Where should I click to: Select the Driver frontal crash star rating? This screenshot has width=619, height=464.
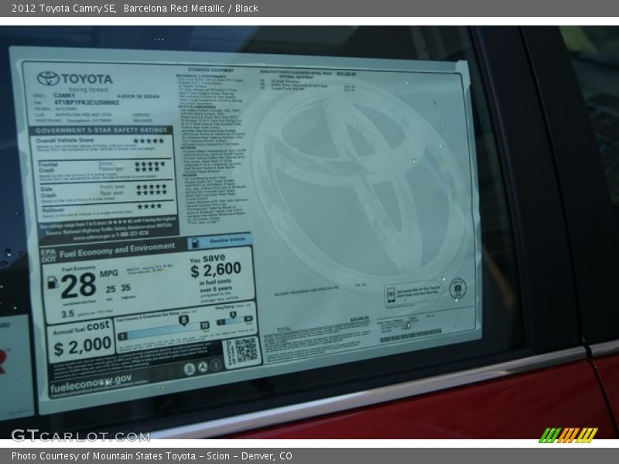(149, 163)
